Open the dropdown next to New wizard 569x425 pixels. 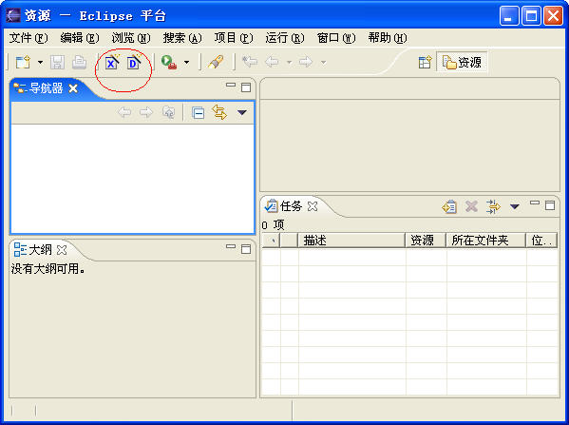click(40, 63)
